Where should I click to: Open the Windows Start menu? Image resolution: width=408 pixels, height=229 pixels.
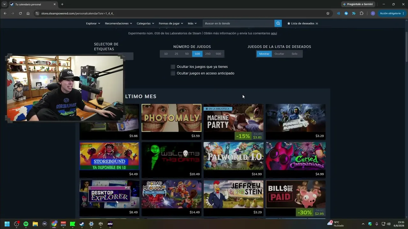click(x=7, y=224)
